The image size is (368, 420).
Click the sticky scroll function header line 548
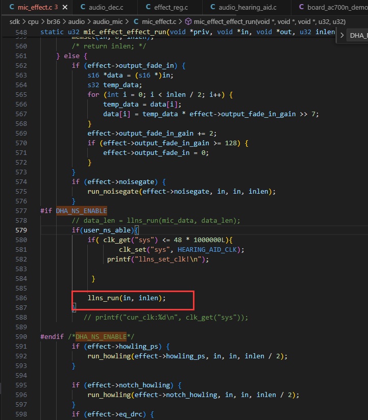click(188, 32)
